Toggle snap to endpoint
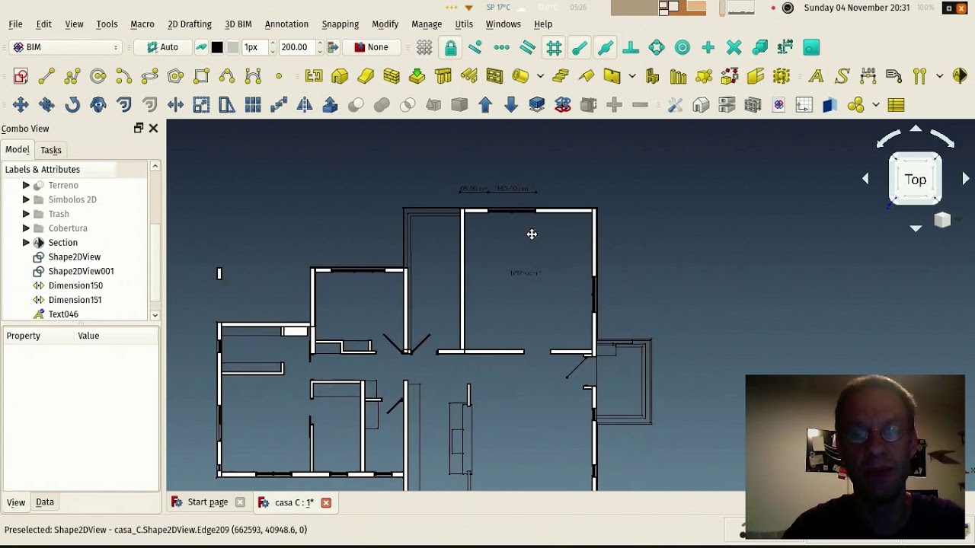Screen dimensions: 975x548 click(x=580, y=47)
